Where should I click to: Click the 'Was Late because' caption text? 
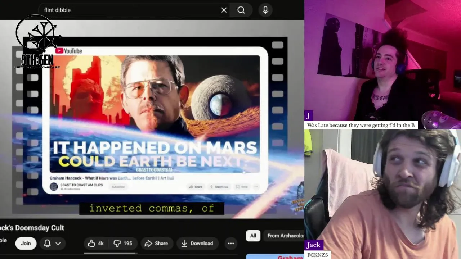[361, 125]
